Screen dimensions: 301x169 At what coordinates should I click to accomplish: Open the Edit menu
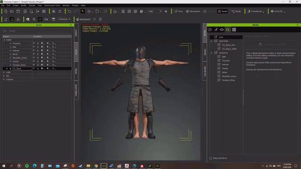[8, 5]
